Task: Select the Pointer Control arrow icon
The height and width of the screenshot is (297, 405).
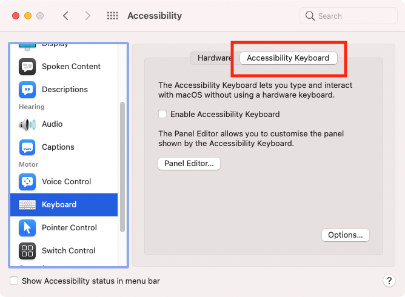Action: (27, 228)
